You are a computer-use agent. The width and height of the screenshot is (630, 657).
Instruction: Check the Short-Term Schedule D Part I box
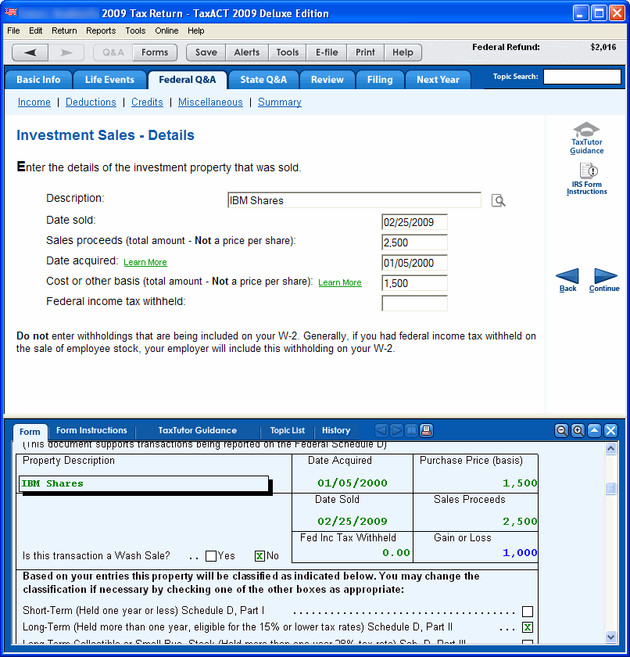[x=528, y=612]
